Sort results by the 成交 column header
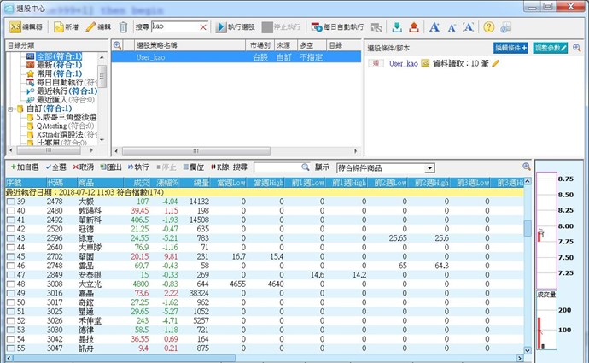This screenshot has height=363, width=589. click(x=132, y=182)
